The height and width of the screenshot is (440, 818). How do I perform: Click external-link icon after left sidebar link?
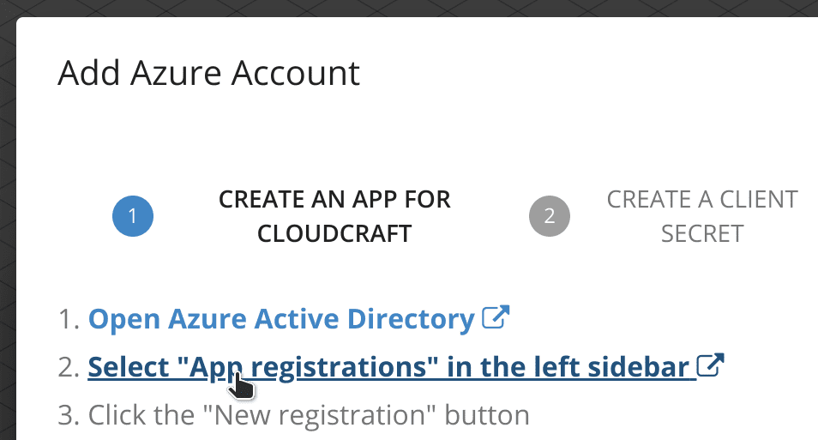click(710, 365)
